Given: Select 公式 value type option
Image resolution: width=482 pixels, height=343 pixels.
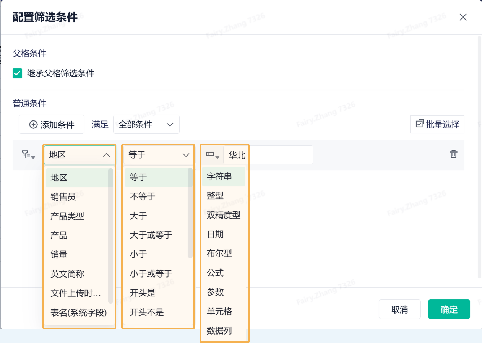Looking at the screenshot, I should (x=215, y=273).
